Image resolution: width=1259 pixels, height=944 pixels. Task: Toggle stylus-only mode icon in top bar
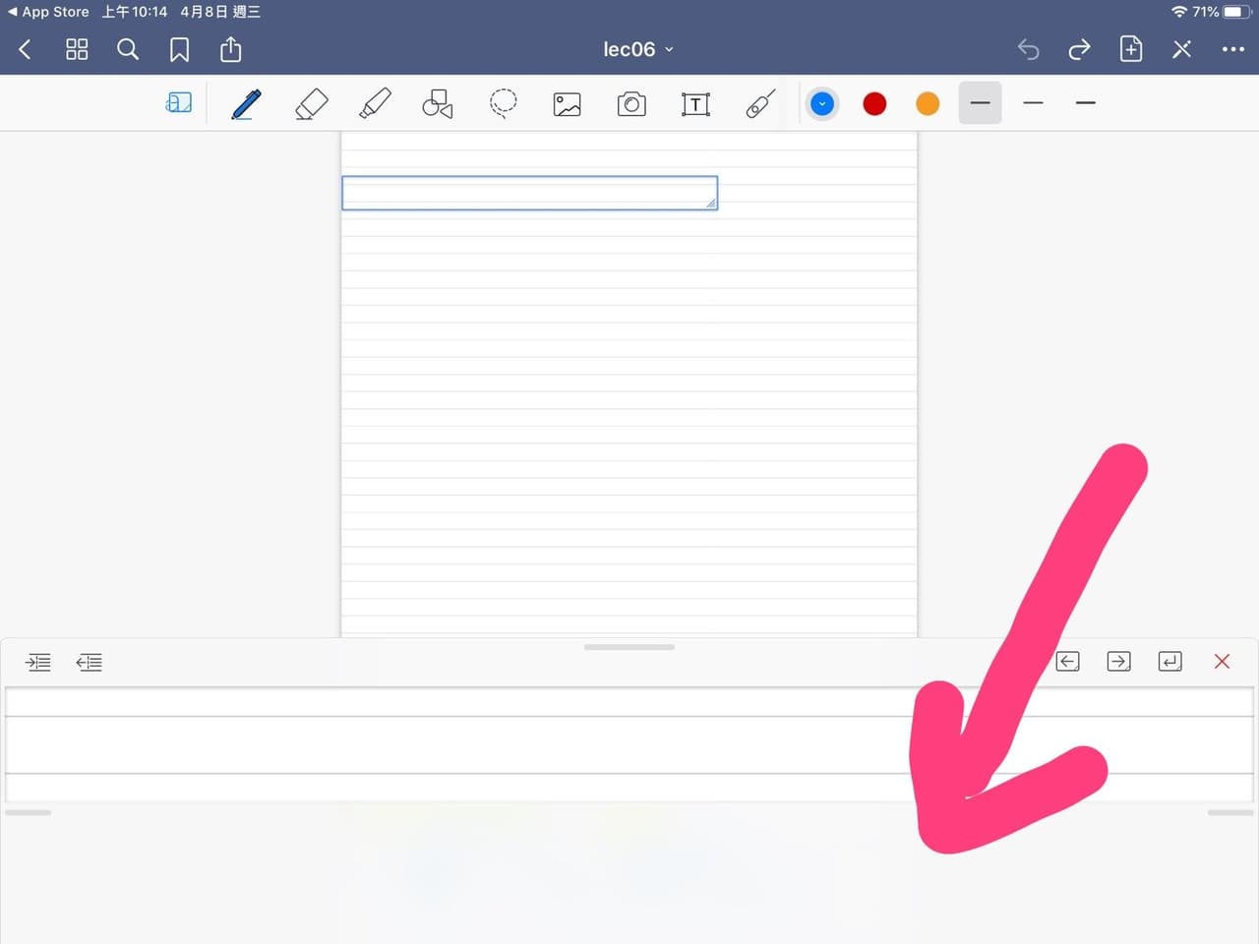coord(1181,49)
